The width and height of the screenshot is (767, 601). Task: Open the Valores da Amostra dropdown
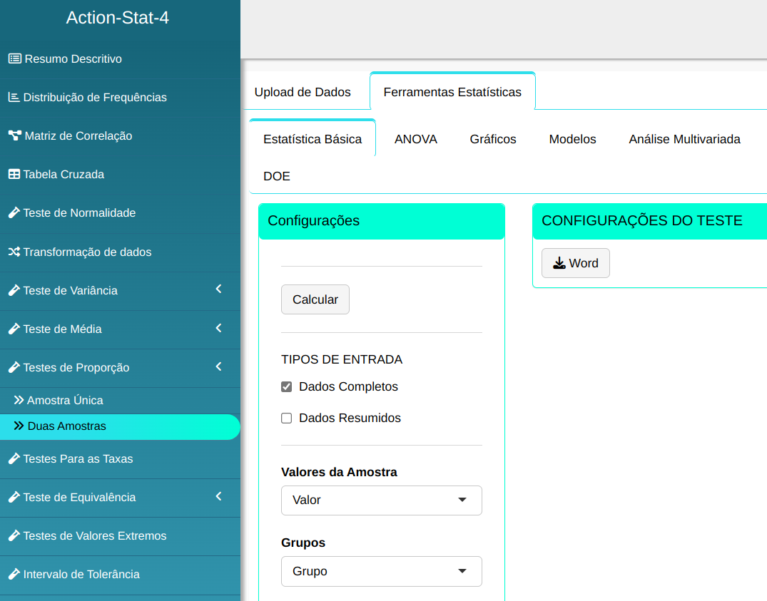381,500
